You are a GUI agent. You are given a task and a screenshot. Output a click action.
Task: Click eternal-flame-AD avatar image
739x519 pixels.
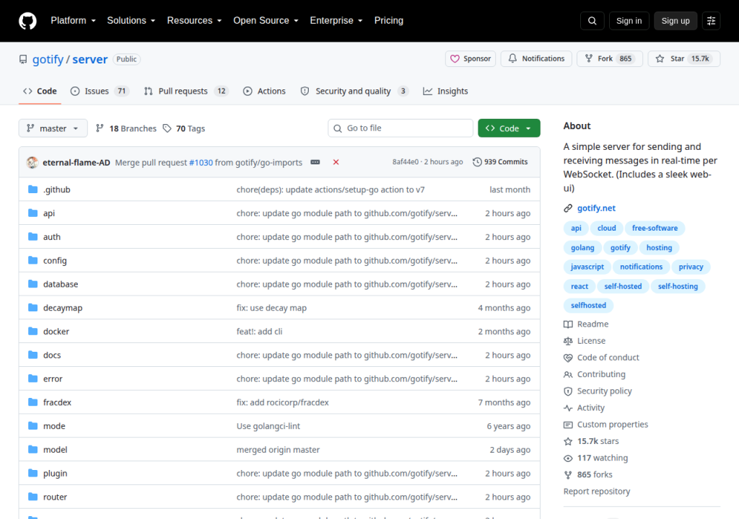[x=32, y=162]
